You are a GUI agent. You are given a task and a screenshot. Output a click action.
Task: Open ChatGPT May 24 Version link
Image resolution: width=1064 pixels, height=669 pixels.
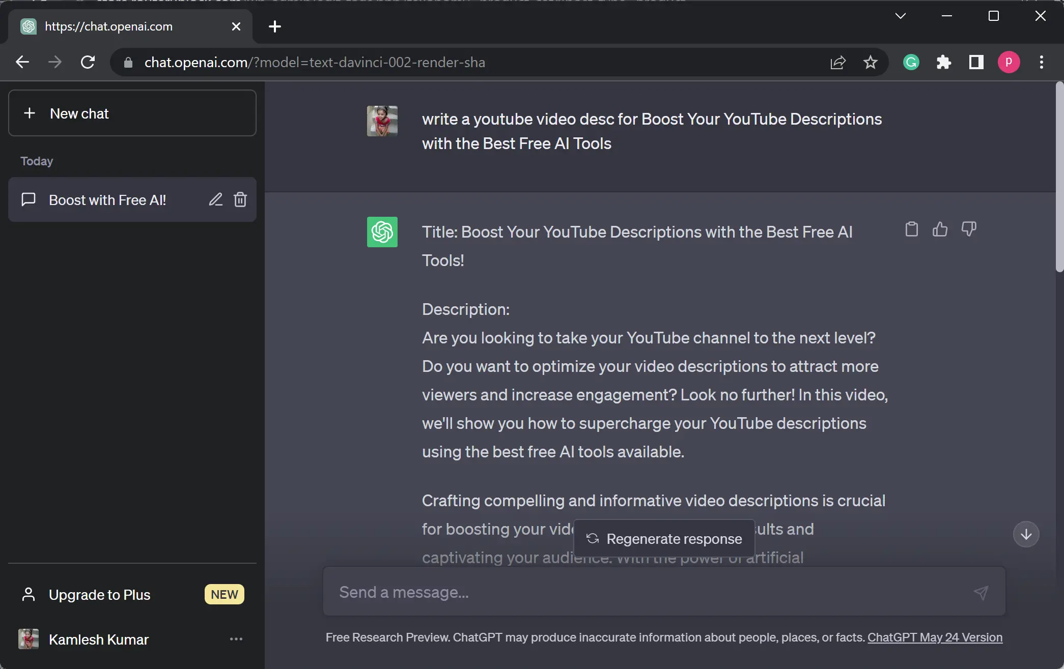click(x=935, y=637)
